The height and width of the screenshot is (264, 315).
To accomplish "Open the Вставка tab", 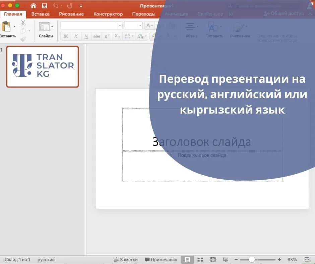I will coord(40,14).
